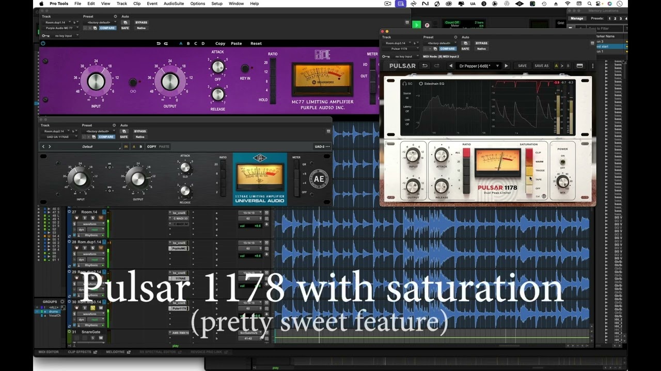This screenshot has height=371, width=661.
Task: Open the Track menu
Action: 122,4
